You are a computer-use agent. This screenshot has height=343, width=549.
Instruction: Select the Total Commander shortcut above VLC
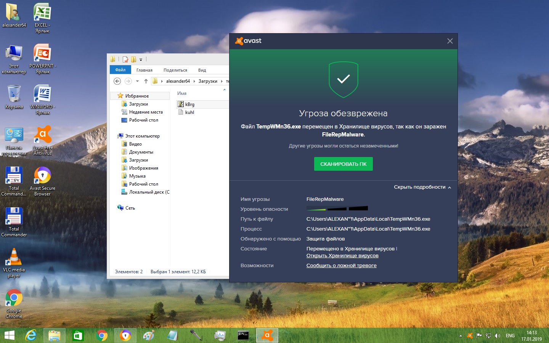[14, 222]
